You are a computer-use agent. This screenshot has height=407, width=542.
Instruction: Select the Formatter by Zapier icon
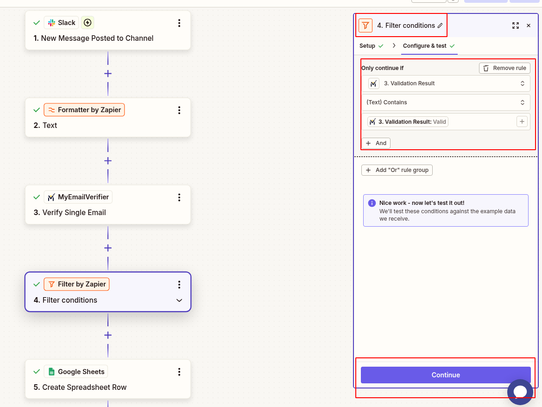click(51, 109)
